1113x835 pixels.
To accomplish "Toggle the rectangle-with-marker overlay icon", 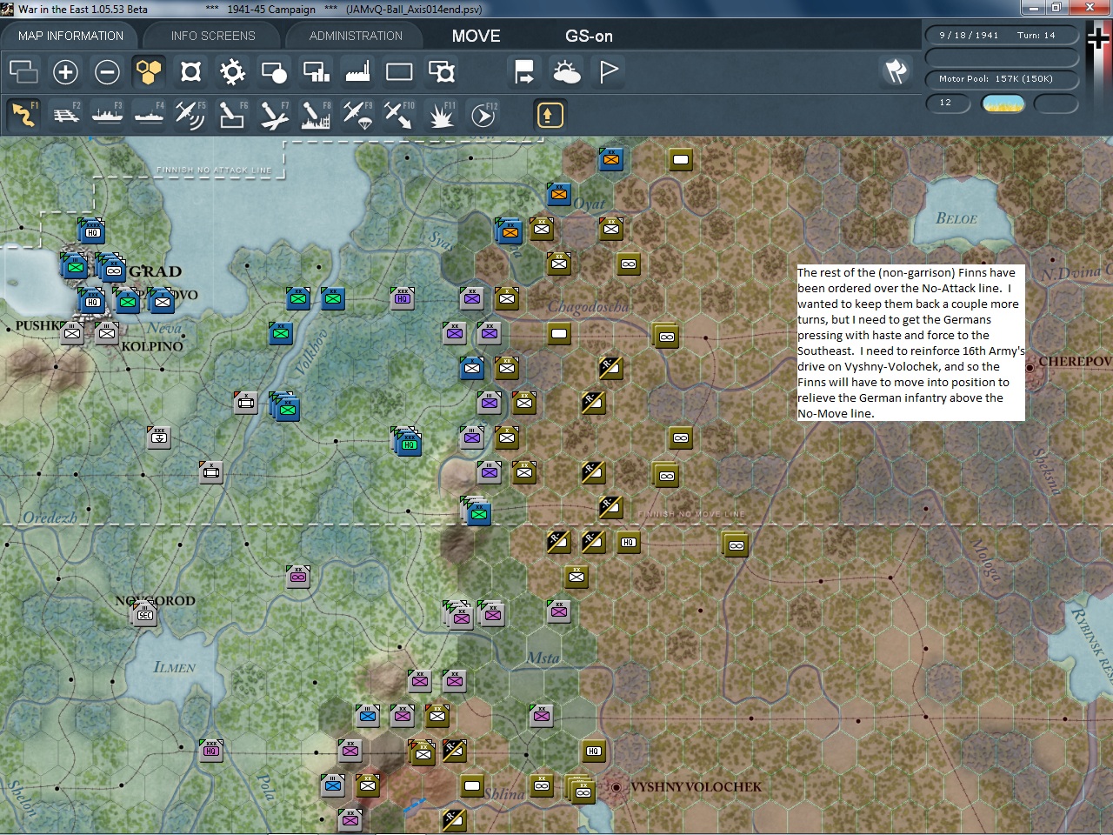I will (x=441, y=71).
